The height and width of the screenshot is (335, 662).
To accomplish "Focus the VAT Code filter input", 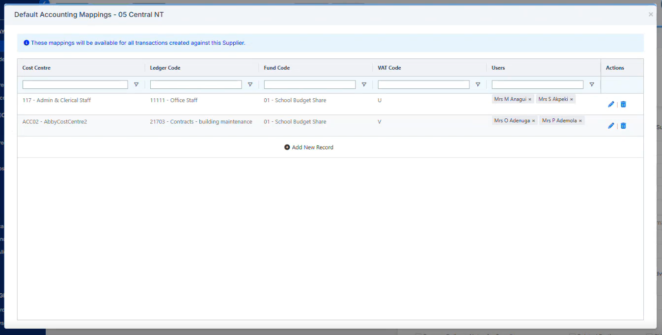I will (424, 84).
